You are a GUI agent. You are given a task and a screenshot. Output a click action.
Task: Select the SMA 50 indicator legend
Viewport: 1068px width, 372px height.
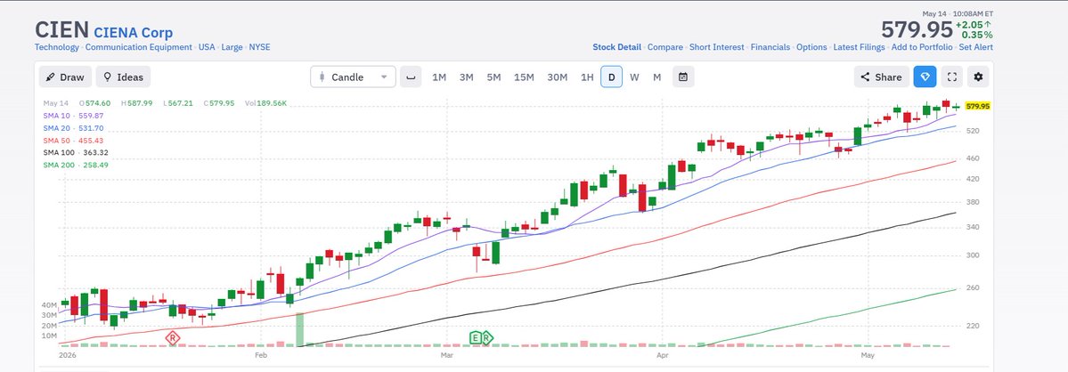coord(73,140)
